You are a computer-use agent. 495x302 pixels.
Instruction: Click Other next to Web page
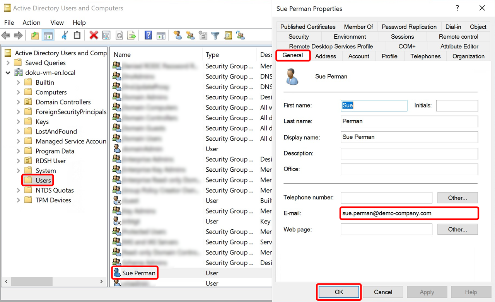(457, 229)
